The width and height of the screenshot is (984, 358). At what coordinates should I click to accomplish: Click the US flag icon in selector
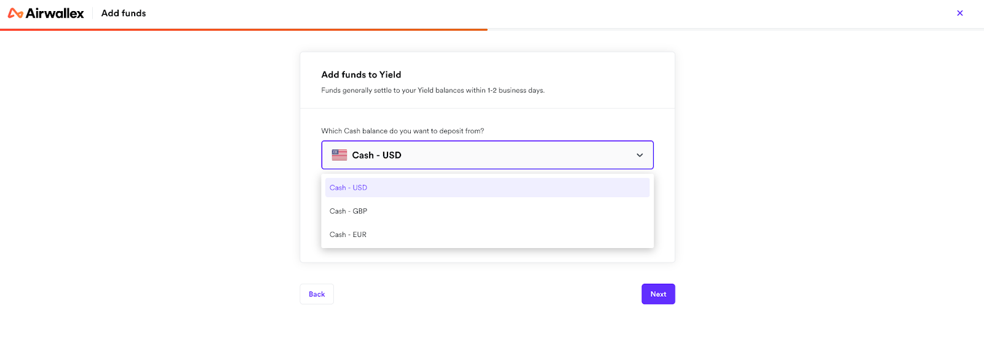[x=339, y=155]
